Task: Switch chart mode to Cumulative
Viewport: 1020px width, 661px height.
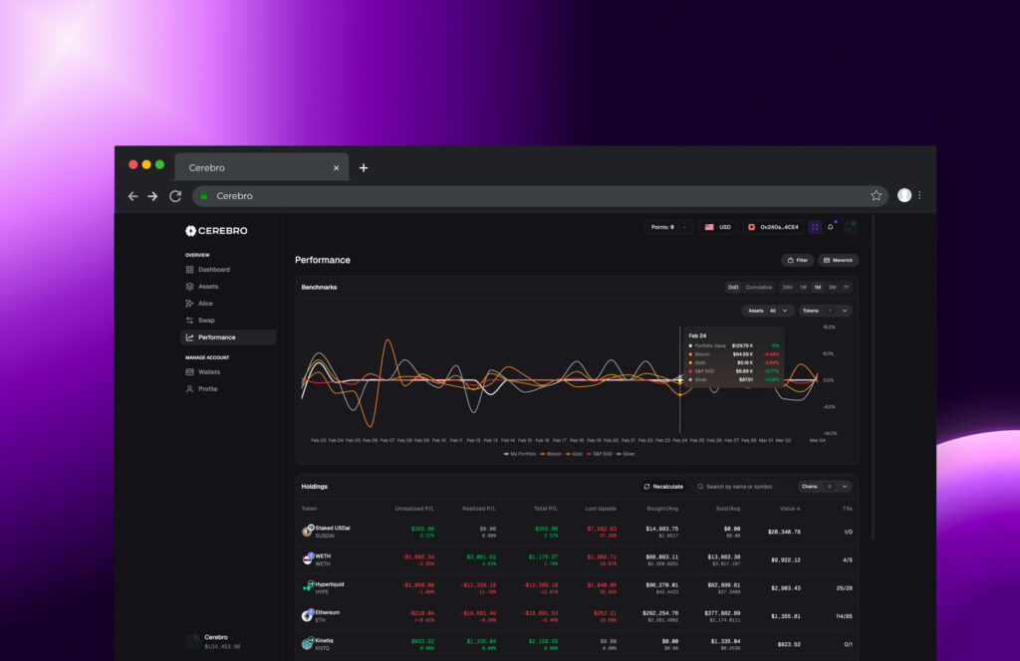Action: point(759,288)
